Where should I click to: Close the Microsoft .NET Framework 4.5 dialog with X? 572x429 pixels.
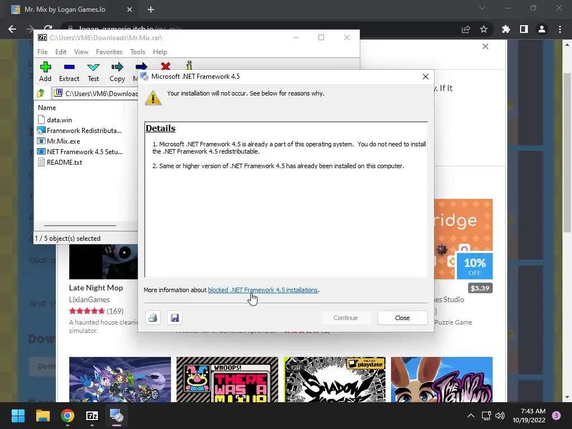click(x=425, y=77)
